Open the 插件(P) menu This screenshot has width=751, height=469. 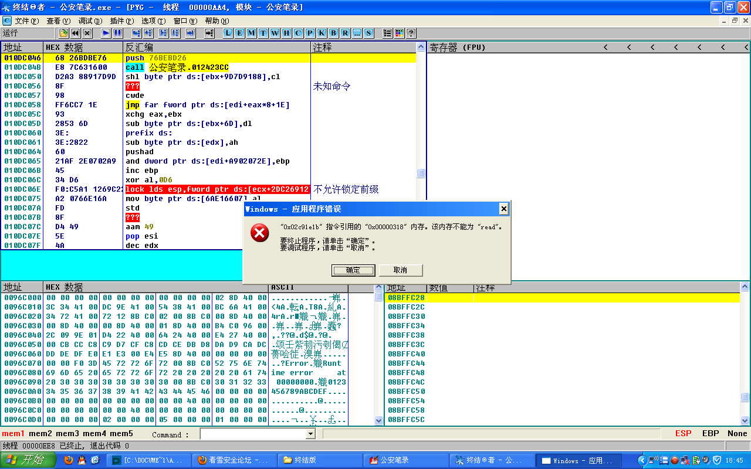point(121,21)
